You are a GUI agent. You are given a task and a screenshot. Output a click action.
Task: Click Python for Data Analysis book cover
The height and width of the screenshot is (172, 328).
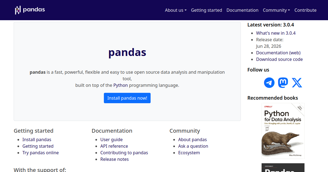tap(283, 131)
